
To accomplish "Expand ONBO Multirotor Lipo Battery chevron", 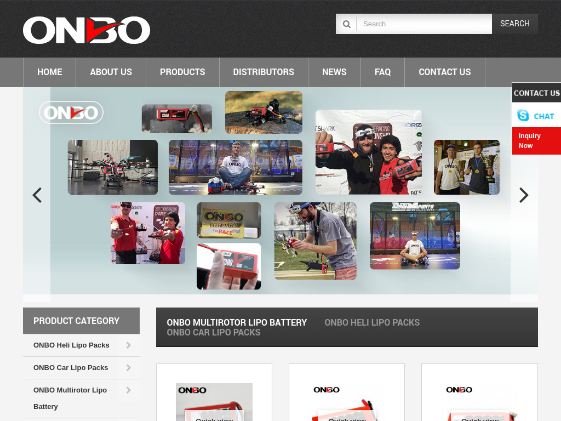I will coord(128,390).
